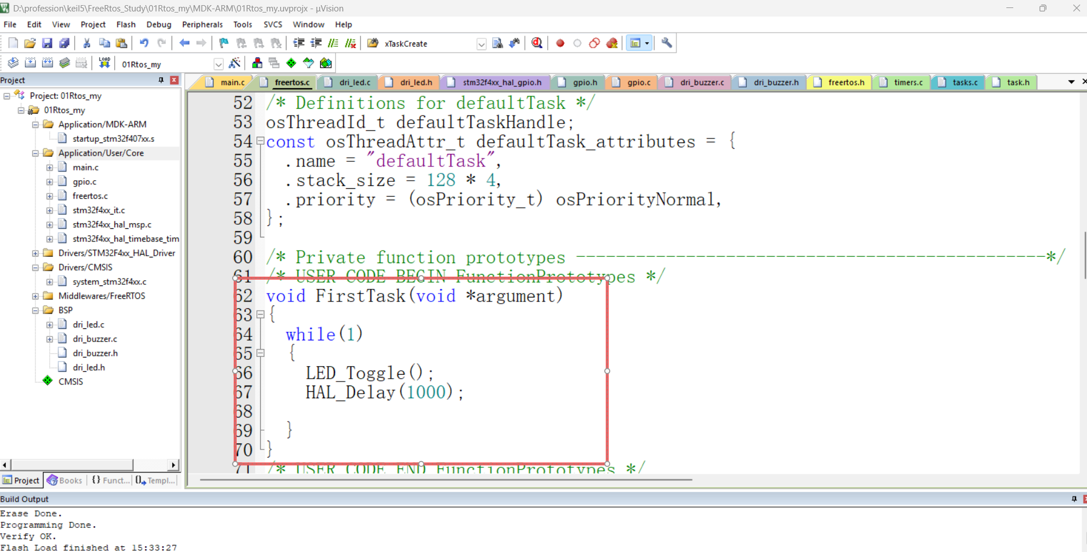Unindent the selected lines

(x=316, y=43)
